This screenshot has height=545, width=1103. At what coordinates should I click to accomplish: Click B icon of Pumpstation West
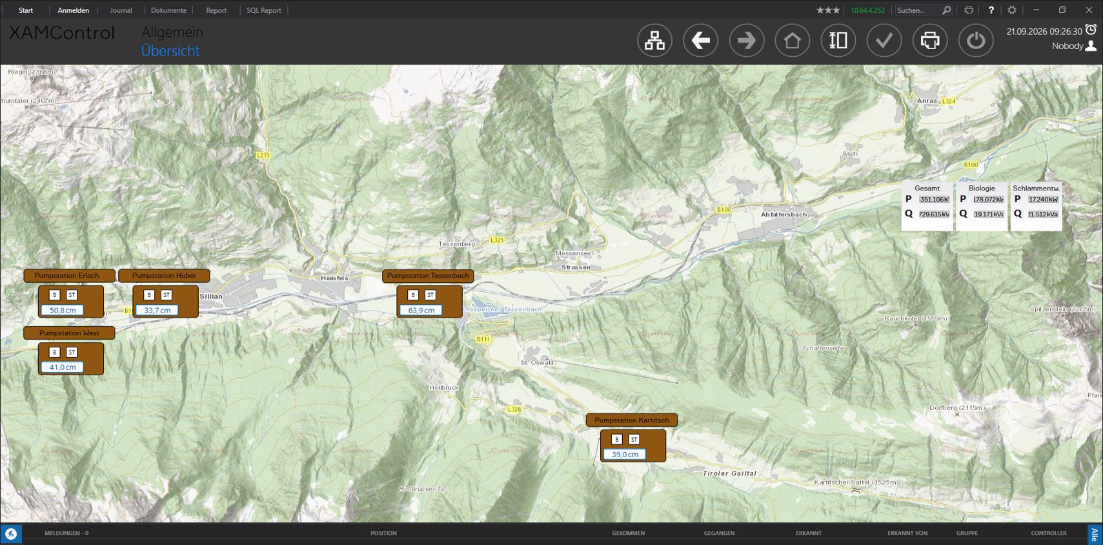coord(55,352)
